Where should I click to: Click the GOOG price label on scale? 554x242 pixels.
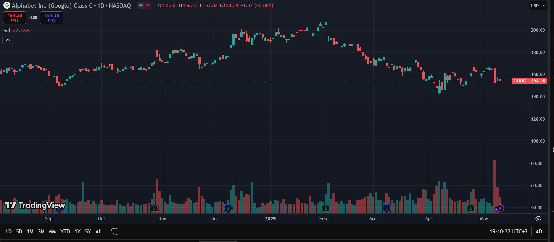520,81
